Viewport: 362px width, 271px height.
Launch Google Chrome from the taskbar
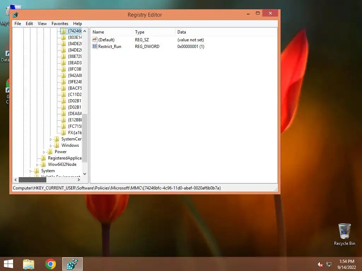click(x=50, y=264)
